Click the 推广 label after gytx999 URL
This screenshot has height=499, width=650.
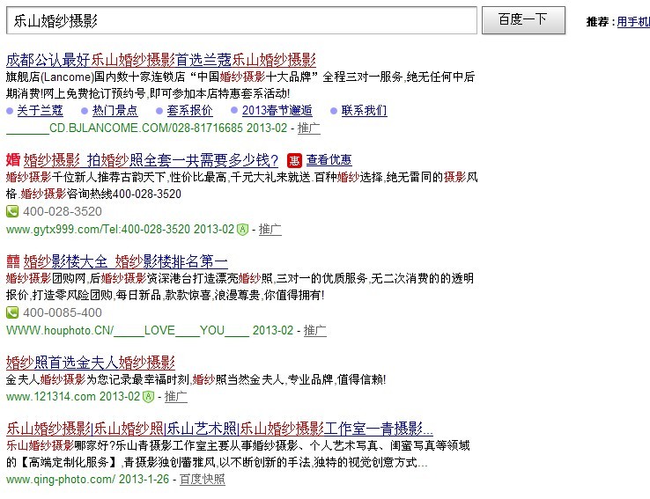coord(270,230)
